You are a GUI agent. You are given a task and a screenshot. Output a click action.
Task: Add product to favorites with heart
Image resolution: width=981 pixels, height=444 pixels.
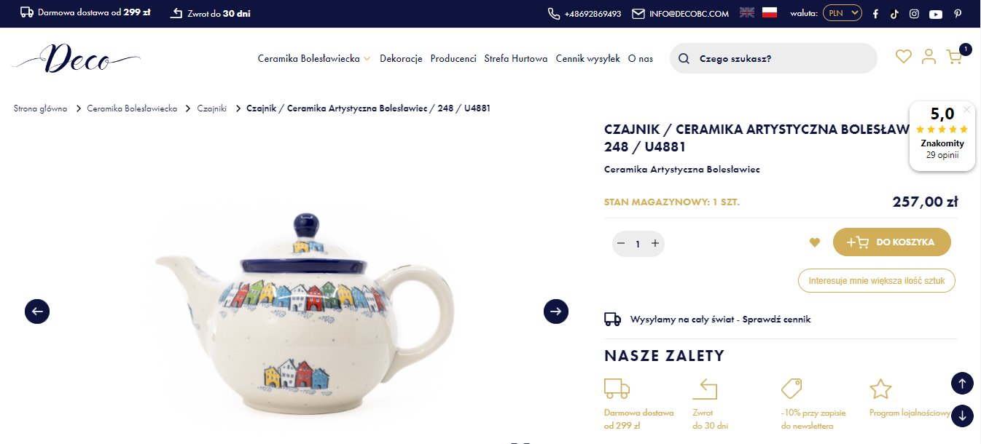(815, 242)
